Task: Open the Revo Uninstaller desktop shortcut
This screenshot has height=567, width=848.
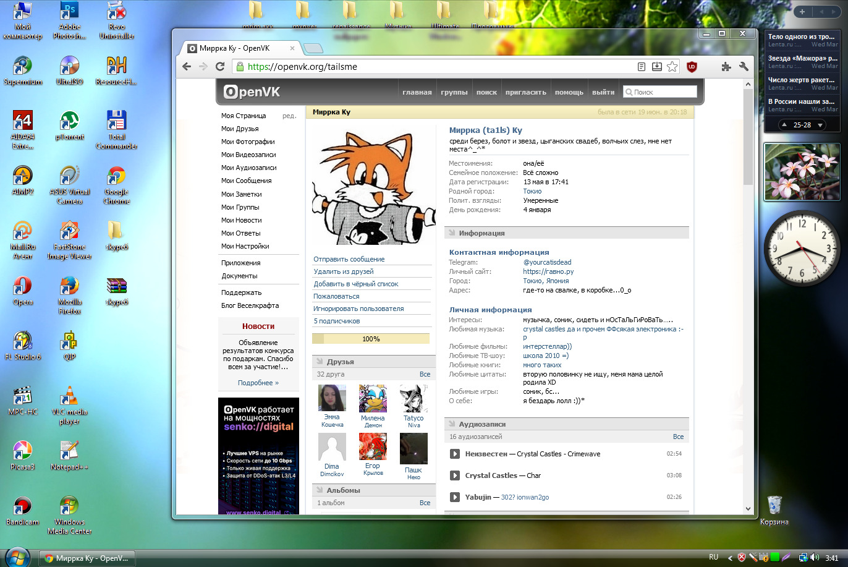Action: (x=117, y=20)
